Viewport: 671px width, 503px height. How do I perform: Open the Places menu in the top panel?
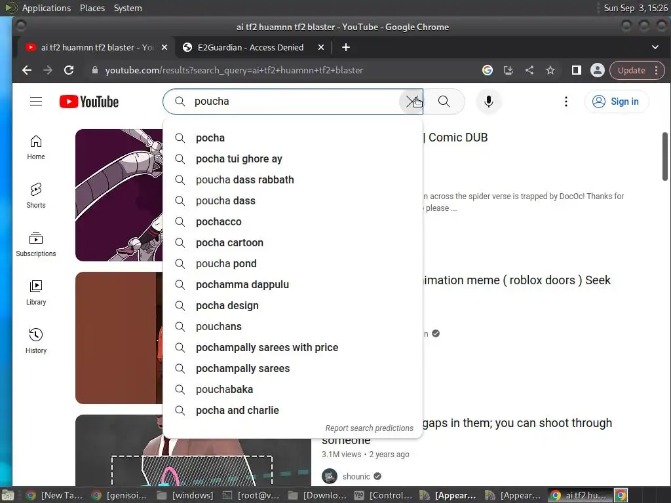click(92, 8)
